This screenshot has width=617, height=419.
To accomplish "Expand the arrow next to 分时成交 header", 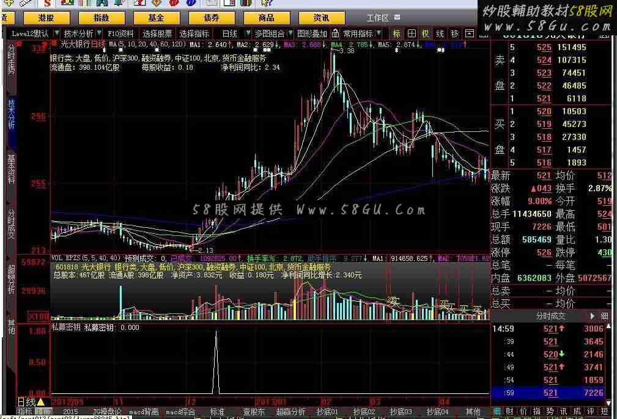I will (x=592, y=316).
